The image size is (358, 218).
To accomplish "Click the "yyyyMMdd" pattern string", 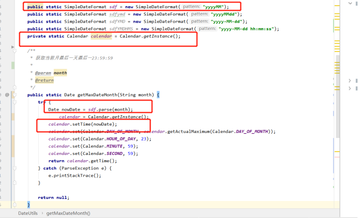I will (223, 14).
